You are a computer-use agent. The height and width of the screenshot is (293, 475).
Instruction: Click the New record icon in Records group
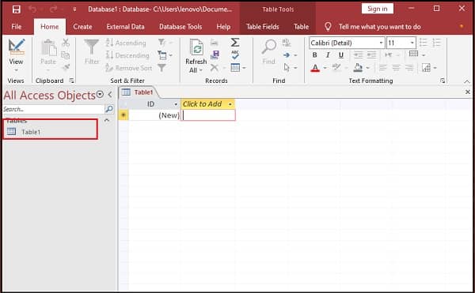215,43
